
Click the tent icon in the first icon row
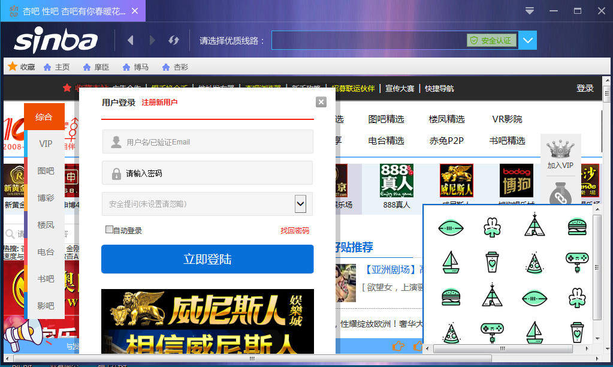535,225
